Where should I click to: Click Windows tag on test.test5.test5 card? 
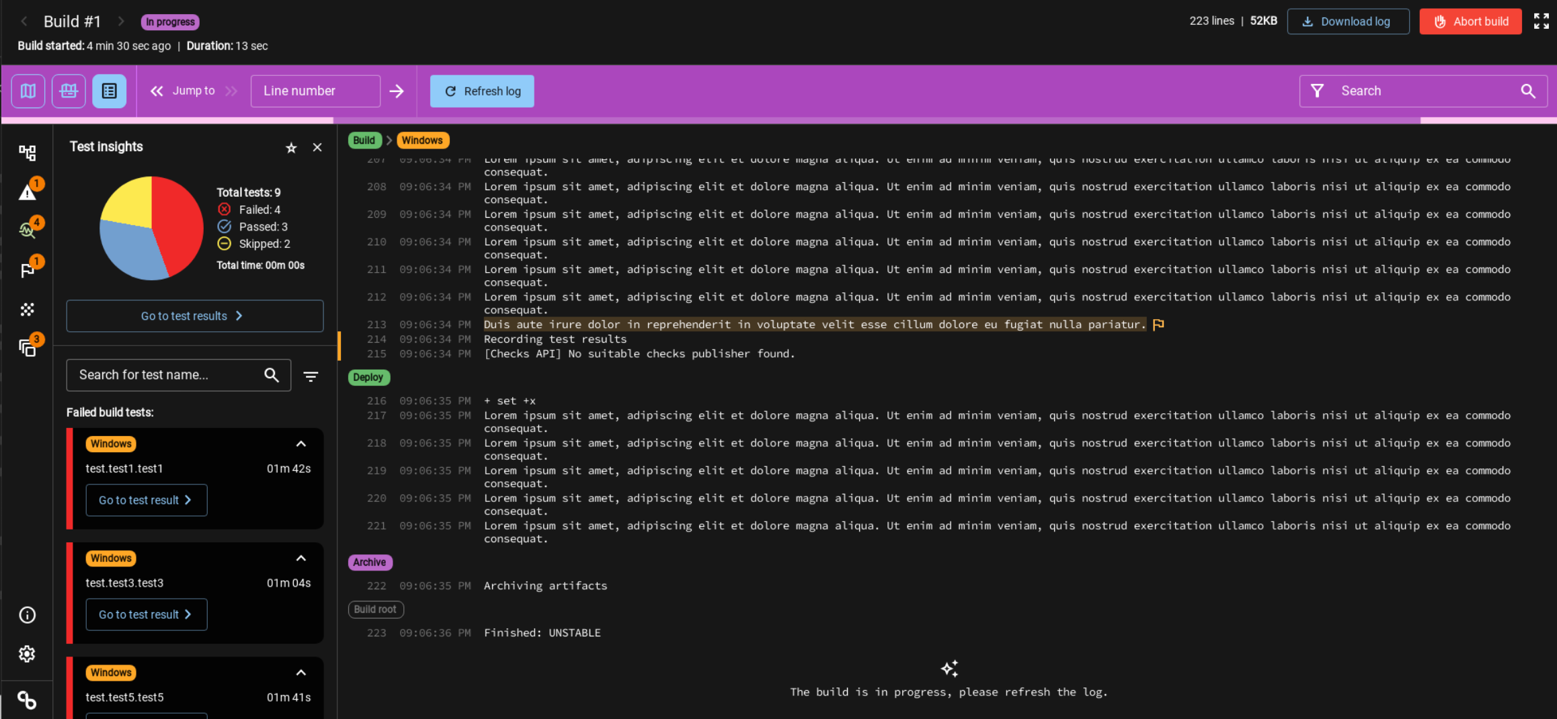pyautogui.click(x=111, y=673)
